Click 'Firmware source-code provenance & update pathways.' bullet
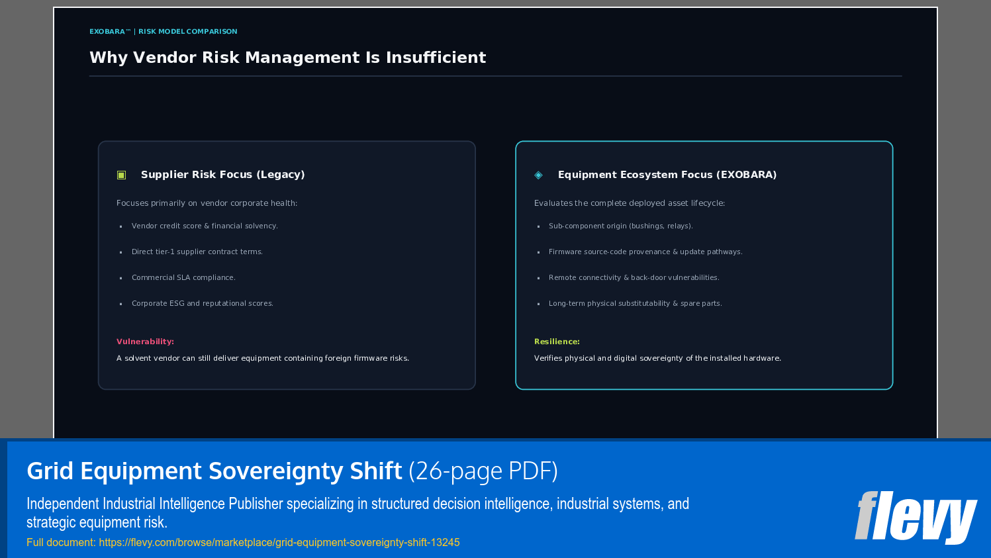 pyautogui.click(x=645, y=252)
